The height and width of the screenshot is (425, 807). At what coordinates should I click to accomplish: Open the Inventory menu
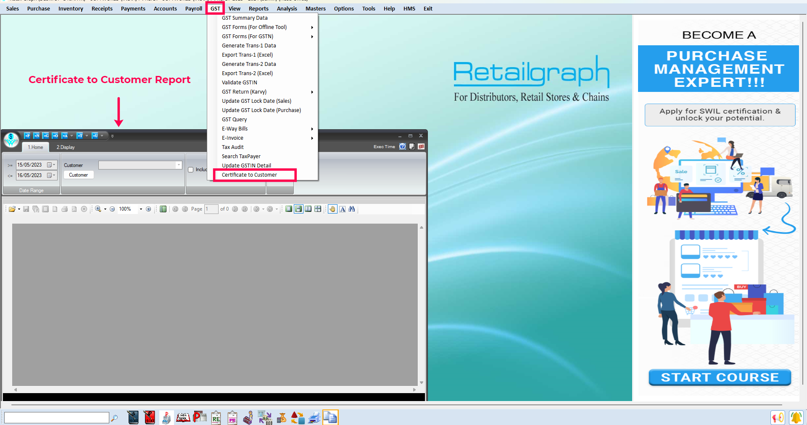[x=71, y=8]
